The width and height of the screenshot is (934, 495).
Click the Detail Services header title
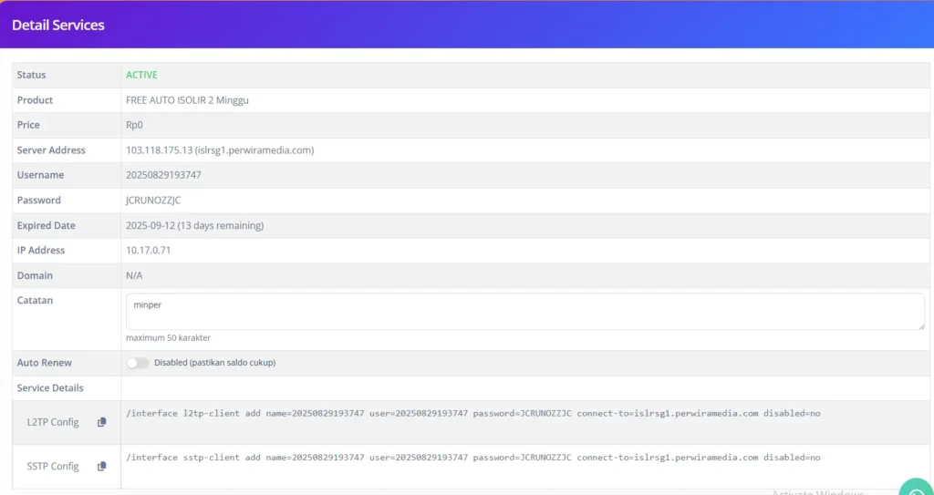[58, 25]
